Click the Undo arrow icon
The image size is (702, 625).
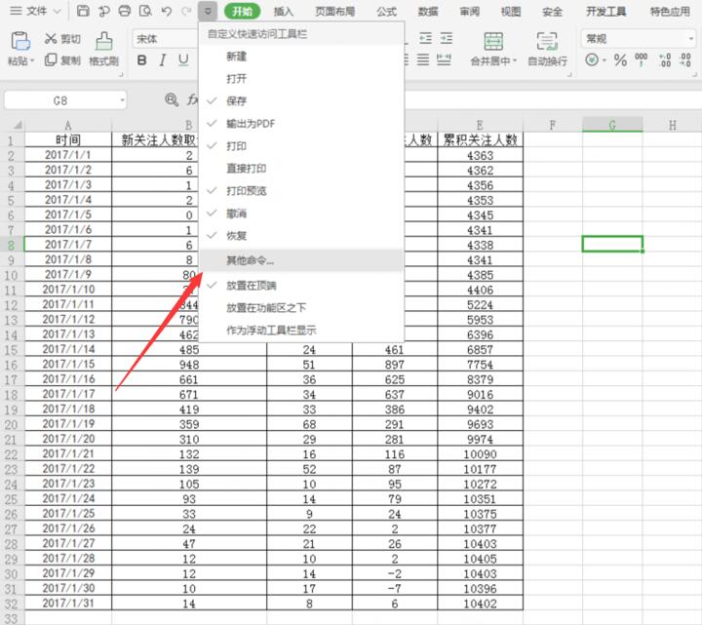[167, 11]
